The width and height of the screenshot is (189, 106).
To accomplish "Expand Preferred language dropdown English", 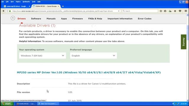I will (93, 56).
